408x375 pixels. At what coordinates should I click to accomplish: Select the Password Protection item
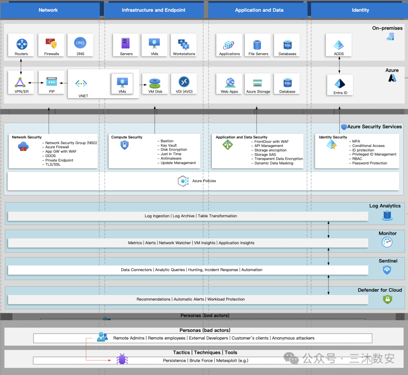(x=370, y=163)
